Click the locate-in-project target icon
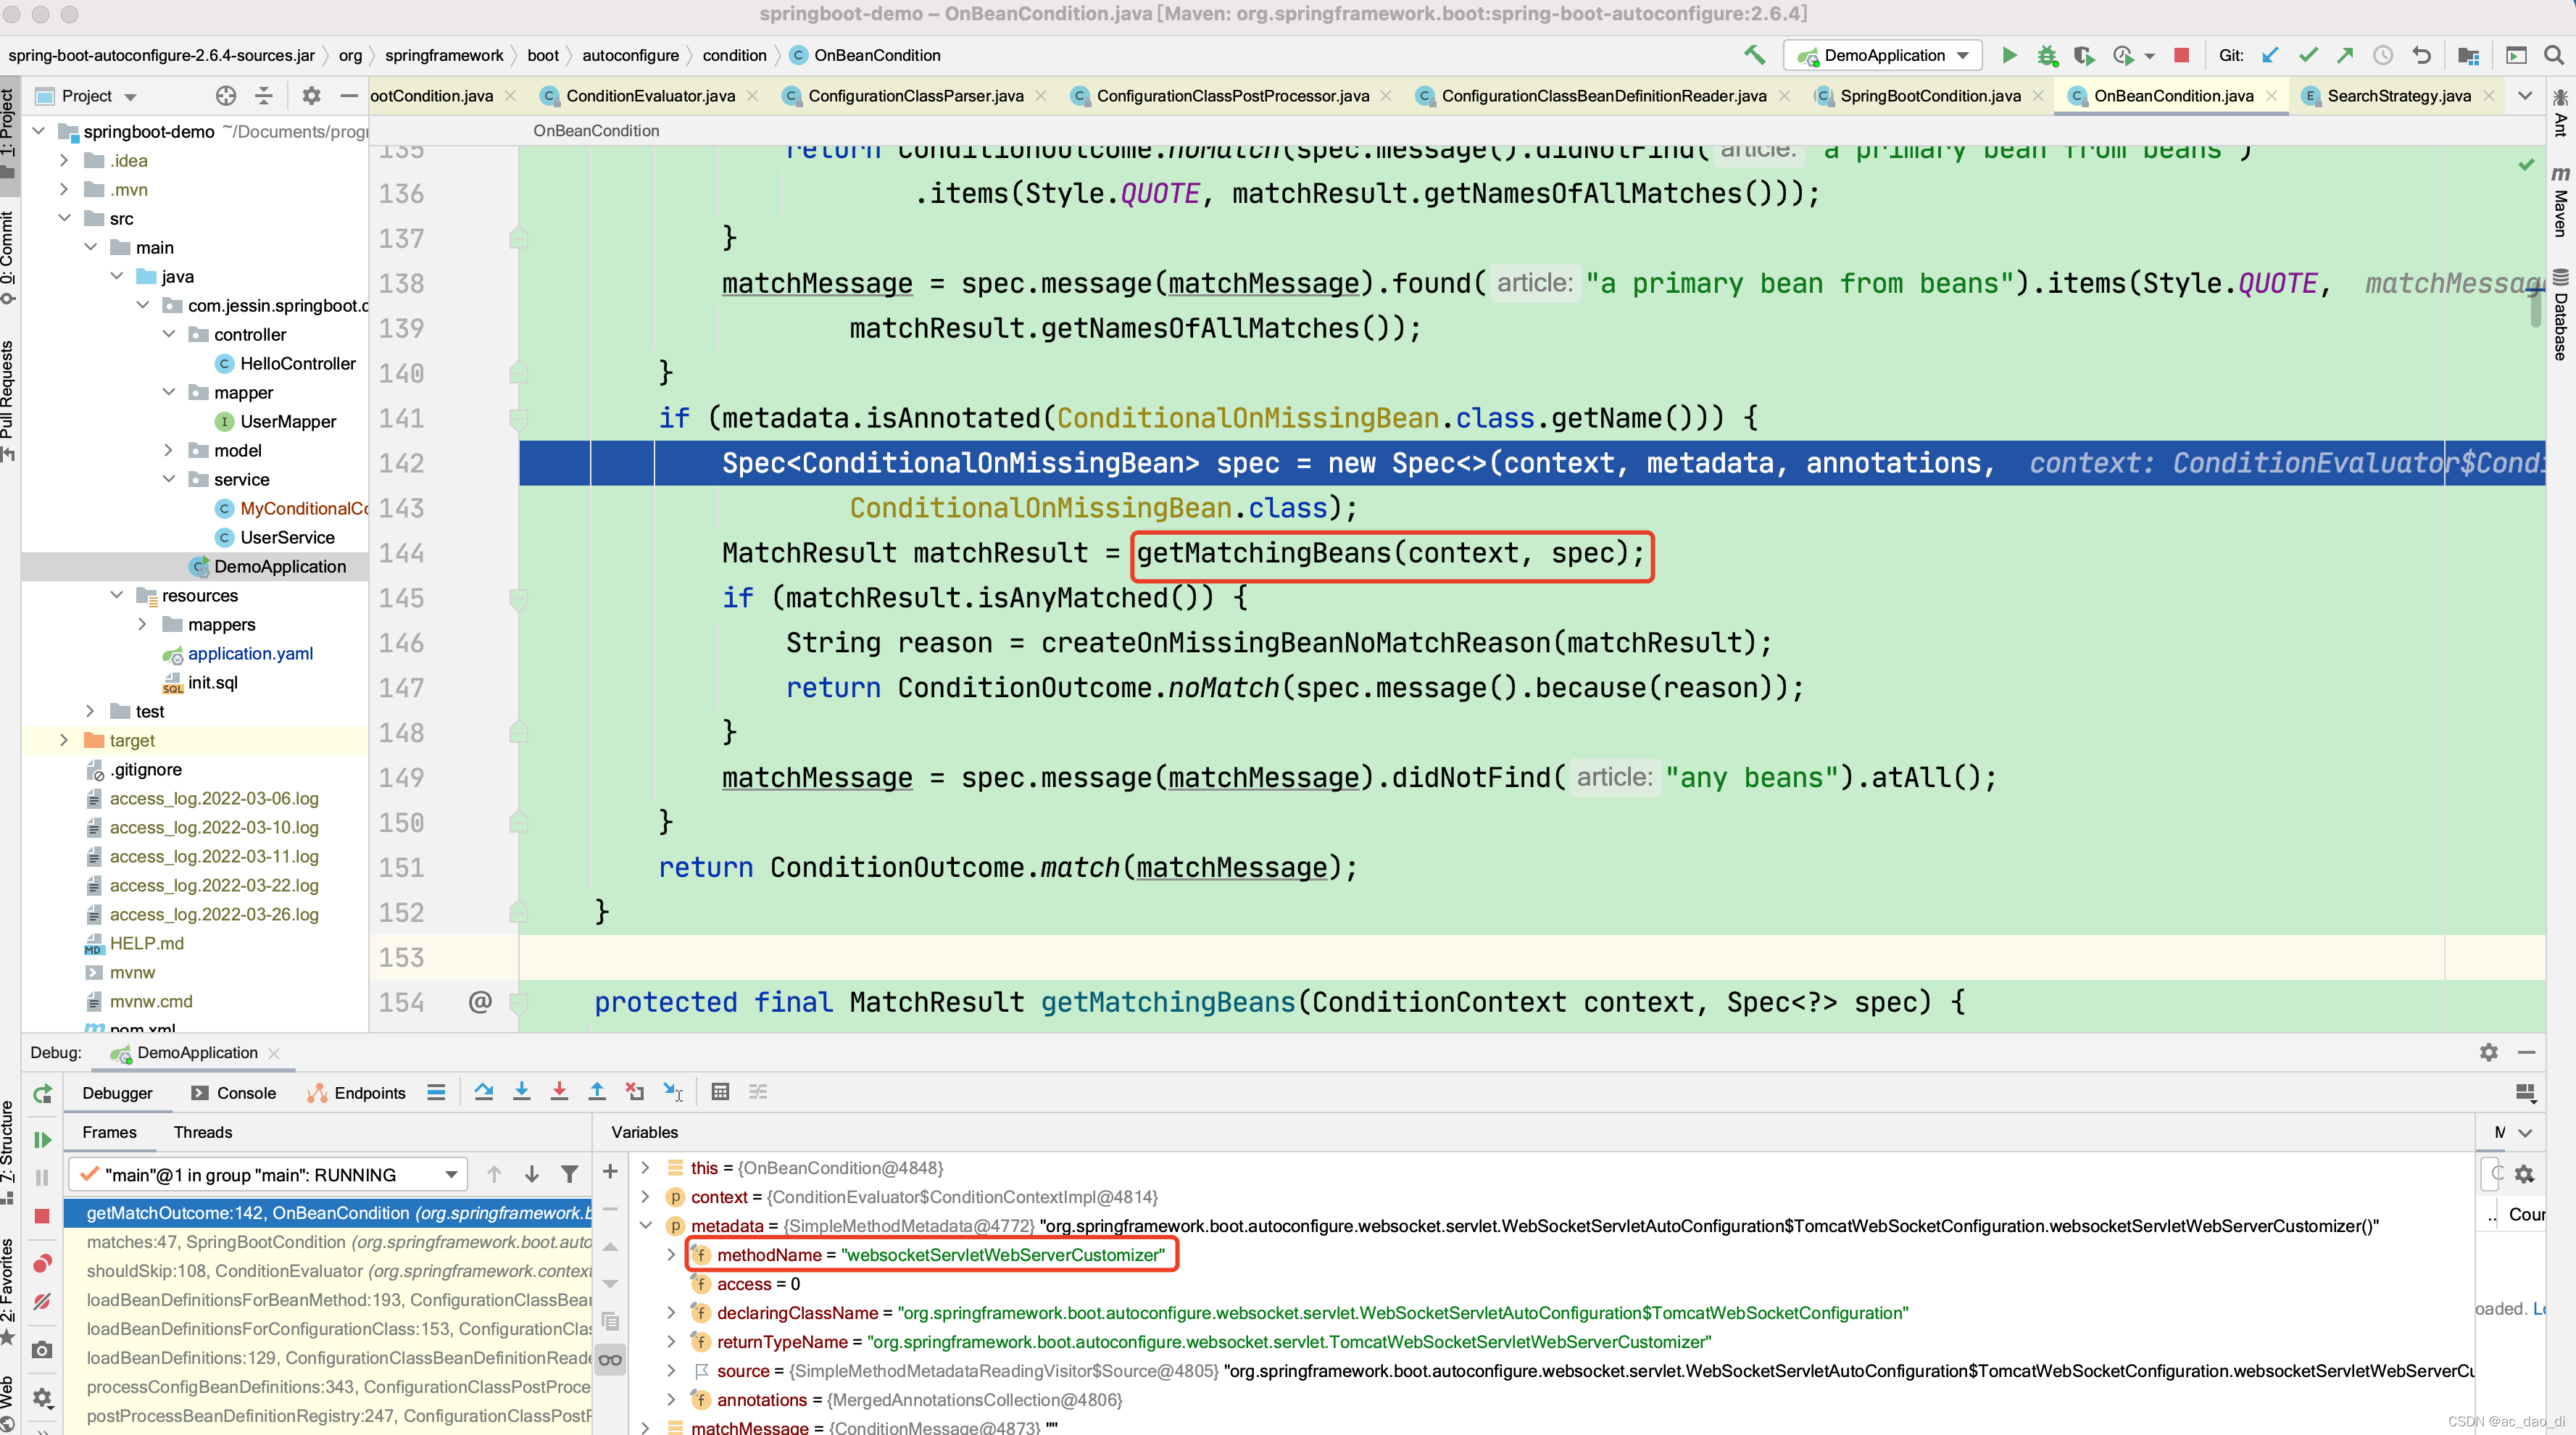Screen dimensions: 2576x1435 click(226, 96)
